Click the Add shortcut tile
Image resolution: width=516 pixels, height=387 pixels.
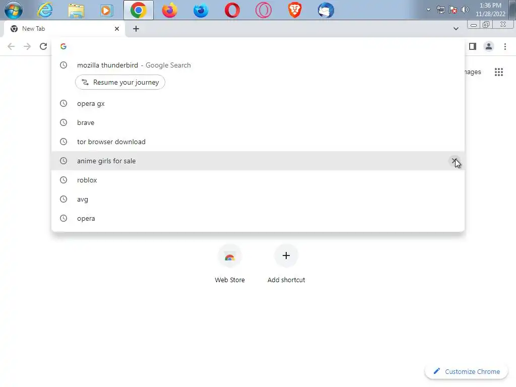tap(286, 264)
